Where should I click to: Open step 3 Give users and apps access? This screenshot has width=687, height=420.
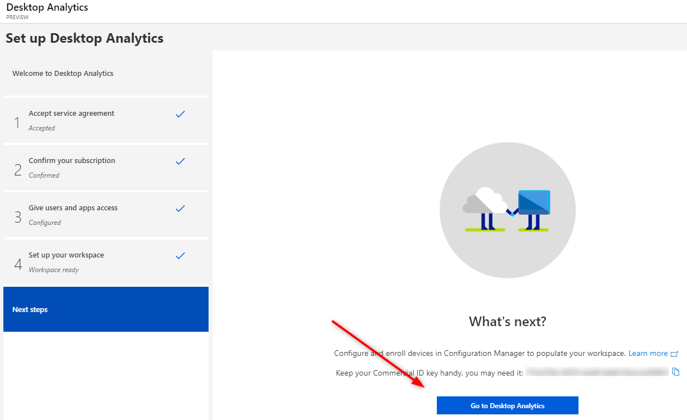point(106,215)
